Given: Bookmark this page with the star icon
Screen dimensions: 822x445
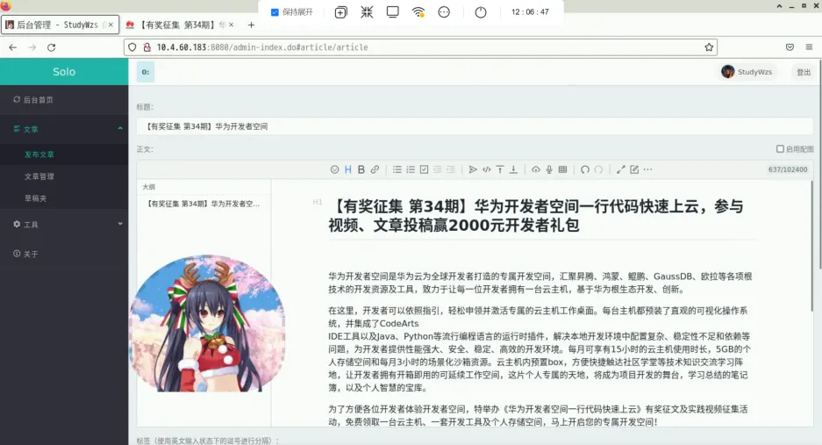Looking at the screenshot, I should click(x=709, y=47).
